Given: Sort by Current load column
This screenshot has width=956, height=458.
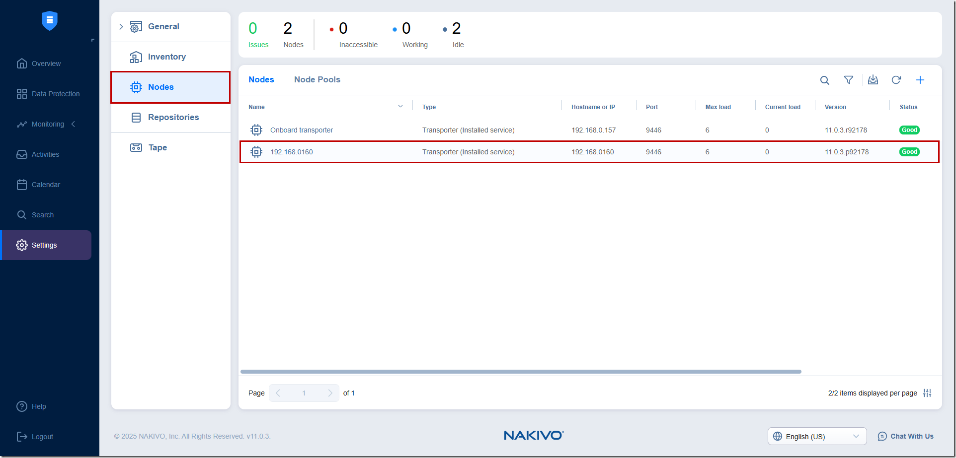Looking at the screenshot, I should coord(783,107).
